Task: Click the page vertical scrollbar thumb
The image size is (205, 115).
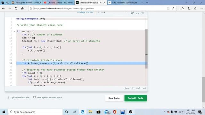Action: click(x=204, y=90)
